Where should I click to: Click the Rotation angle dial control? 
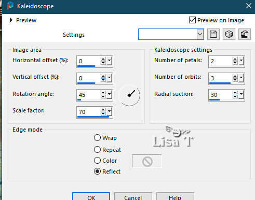click(x=129, y=95)
